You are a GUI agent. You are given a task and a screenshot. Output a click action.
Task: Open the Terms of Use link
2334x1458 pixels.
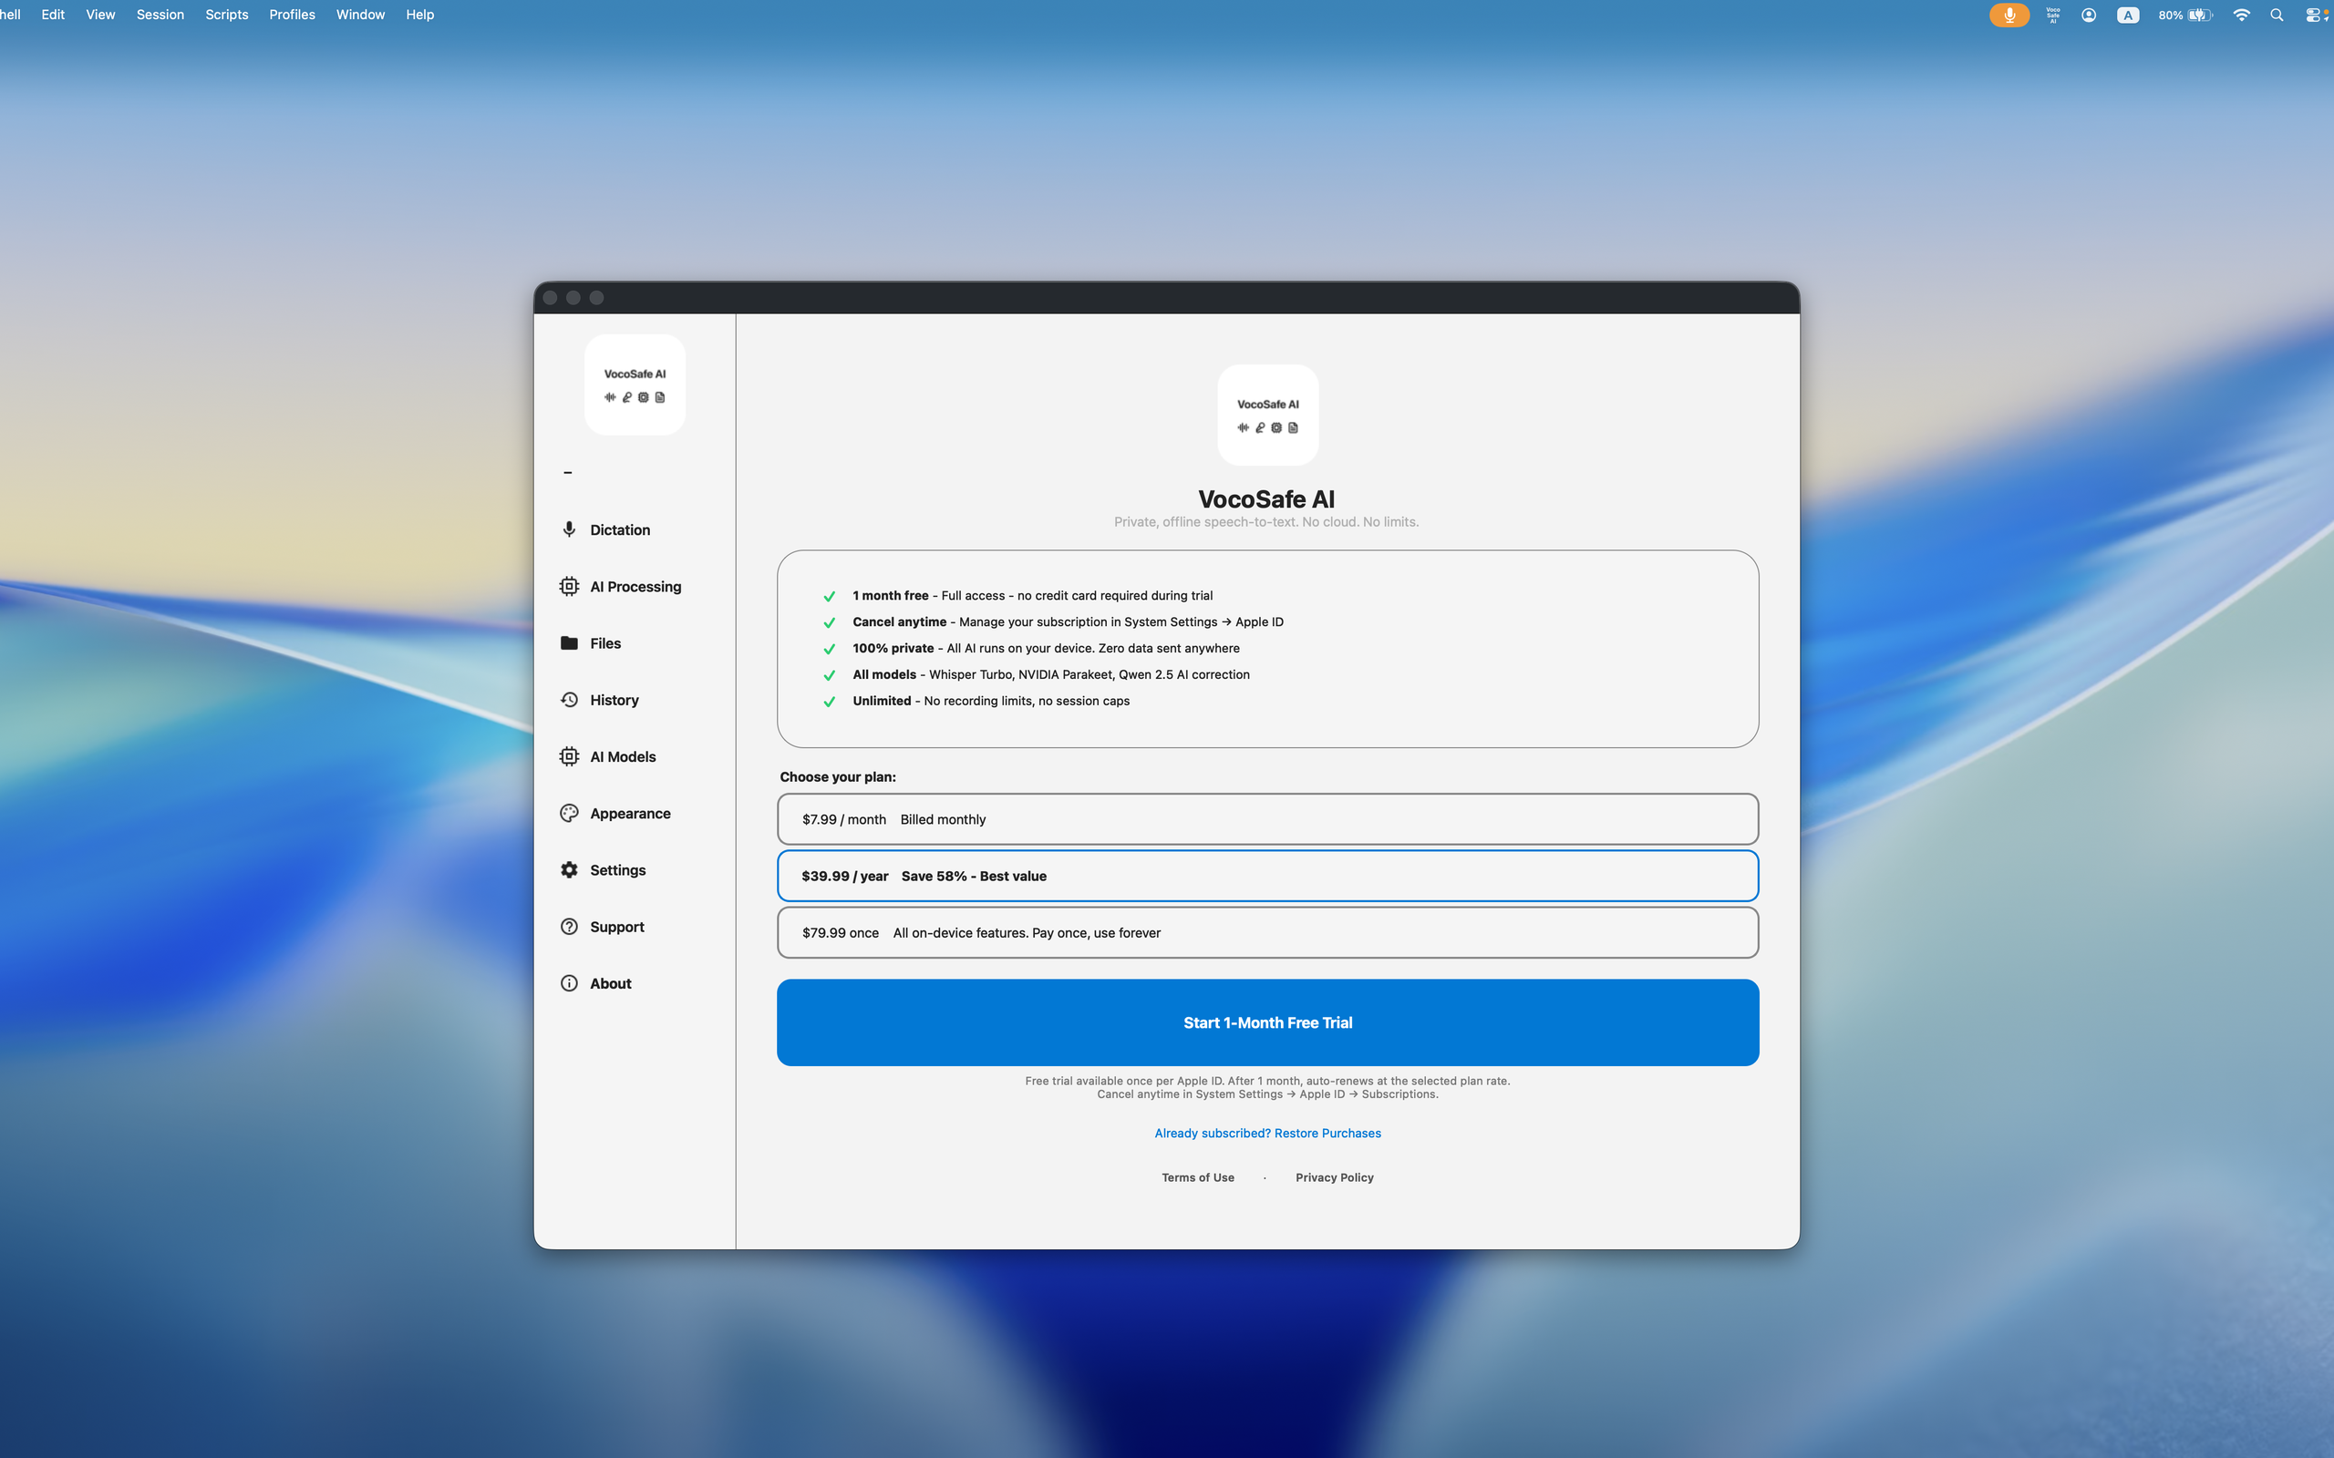[1198, 1177]
